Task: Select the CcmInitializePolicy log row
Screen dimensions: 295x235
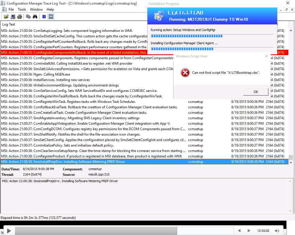Action: 145,145
